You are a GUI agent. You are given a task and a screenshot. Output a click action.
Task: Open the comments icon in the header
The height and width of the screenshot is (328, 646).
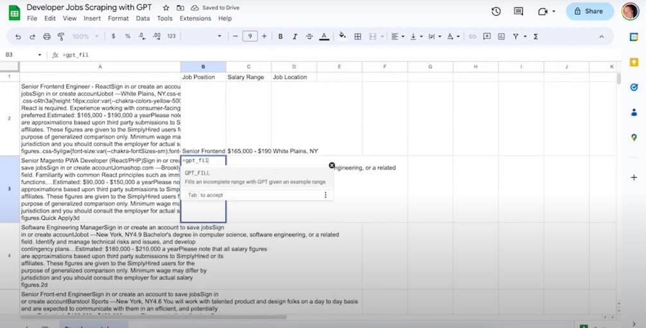519,12
